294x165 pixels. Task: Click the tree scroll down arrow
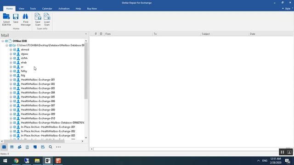point(86,137)
